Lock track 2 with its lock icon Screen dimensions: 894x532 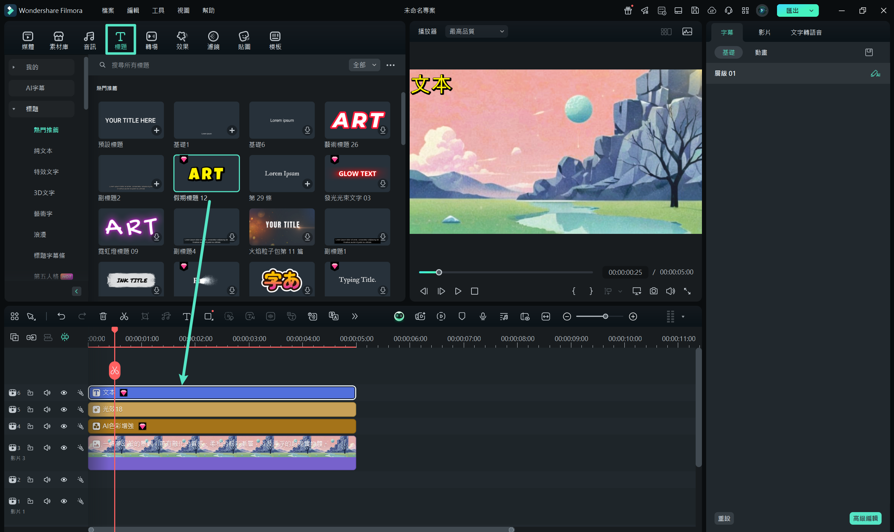(30, 479)
